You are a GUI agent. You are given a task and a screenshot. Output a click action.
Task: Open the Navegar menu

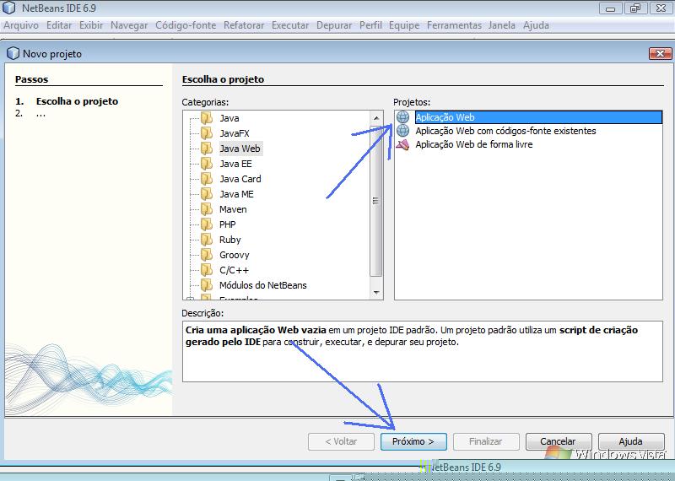(x=129, y=25)
